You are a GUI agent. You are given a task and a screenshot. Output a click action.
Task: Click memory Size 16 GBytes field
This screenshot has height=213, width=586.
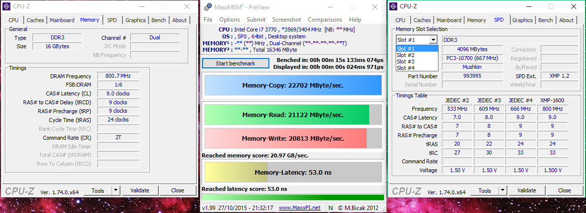(x=57, y=46)
